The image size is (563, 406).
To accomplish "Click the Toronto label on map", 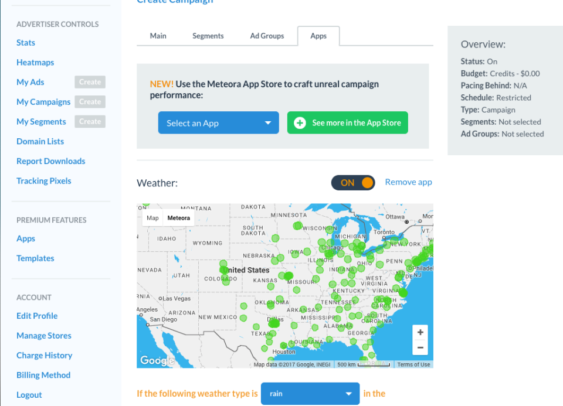I will (x=384, y=232).
